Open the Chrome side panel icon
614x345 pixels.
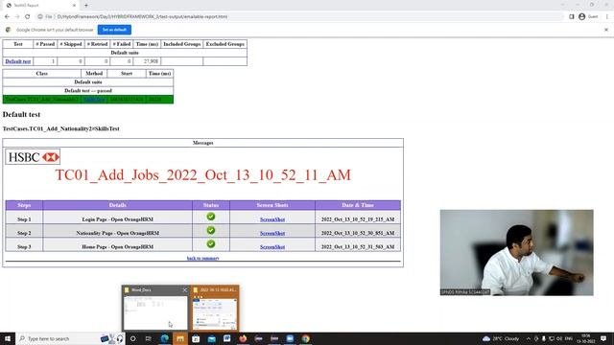tap(572, 17)
